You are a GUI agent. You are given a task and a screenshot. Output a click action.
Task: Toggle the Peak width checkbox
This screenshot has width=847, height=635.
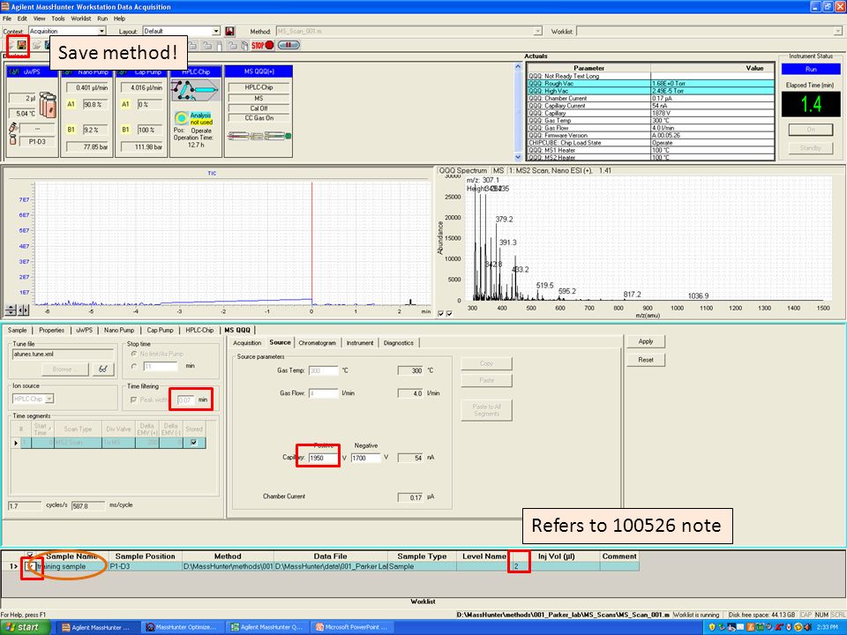coord(133,400)
